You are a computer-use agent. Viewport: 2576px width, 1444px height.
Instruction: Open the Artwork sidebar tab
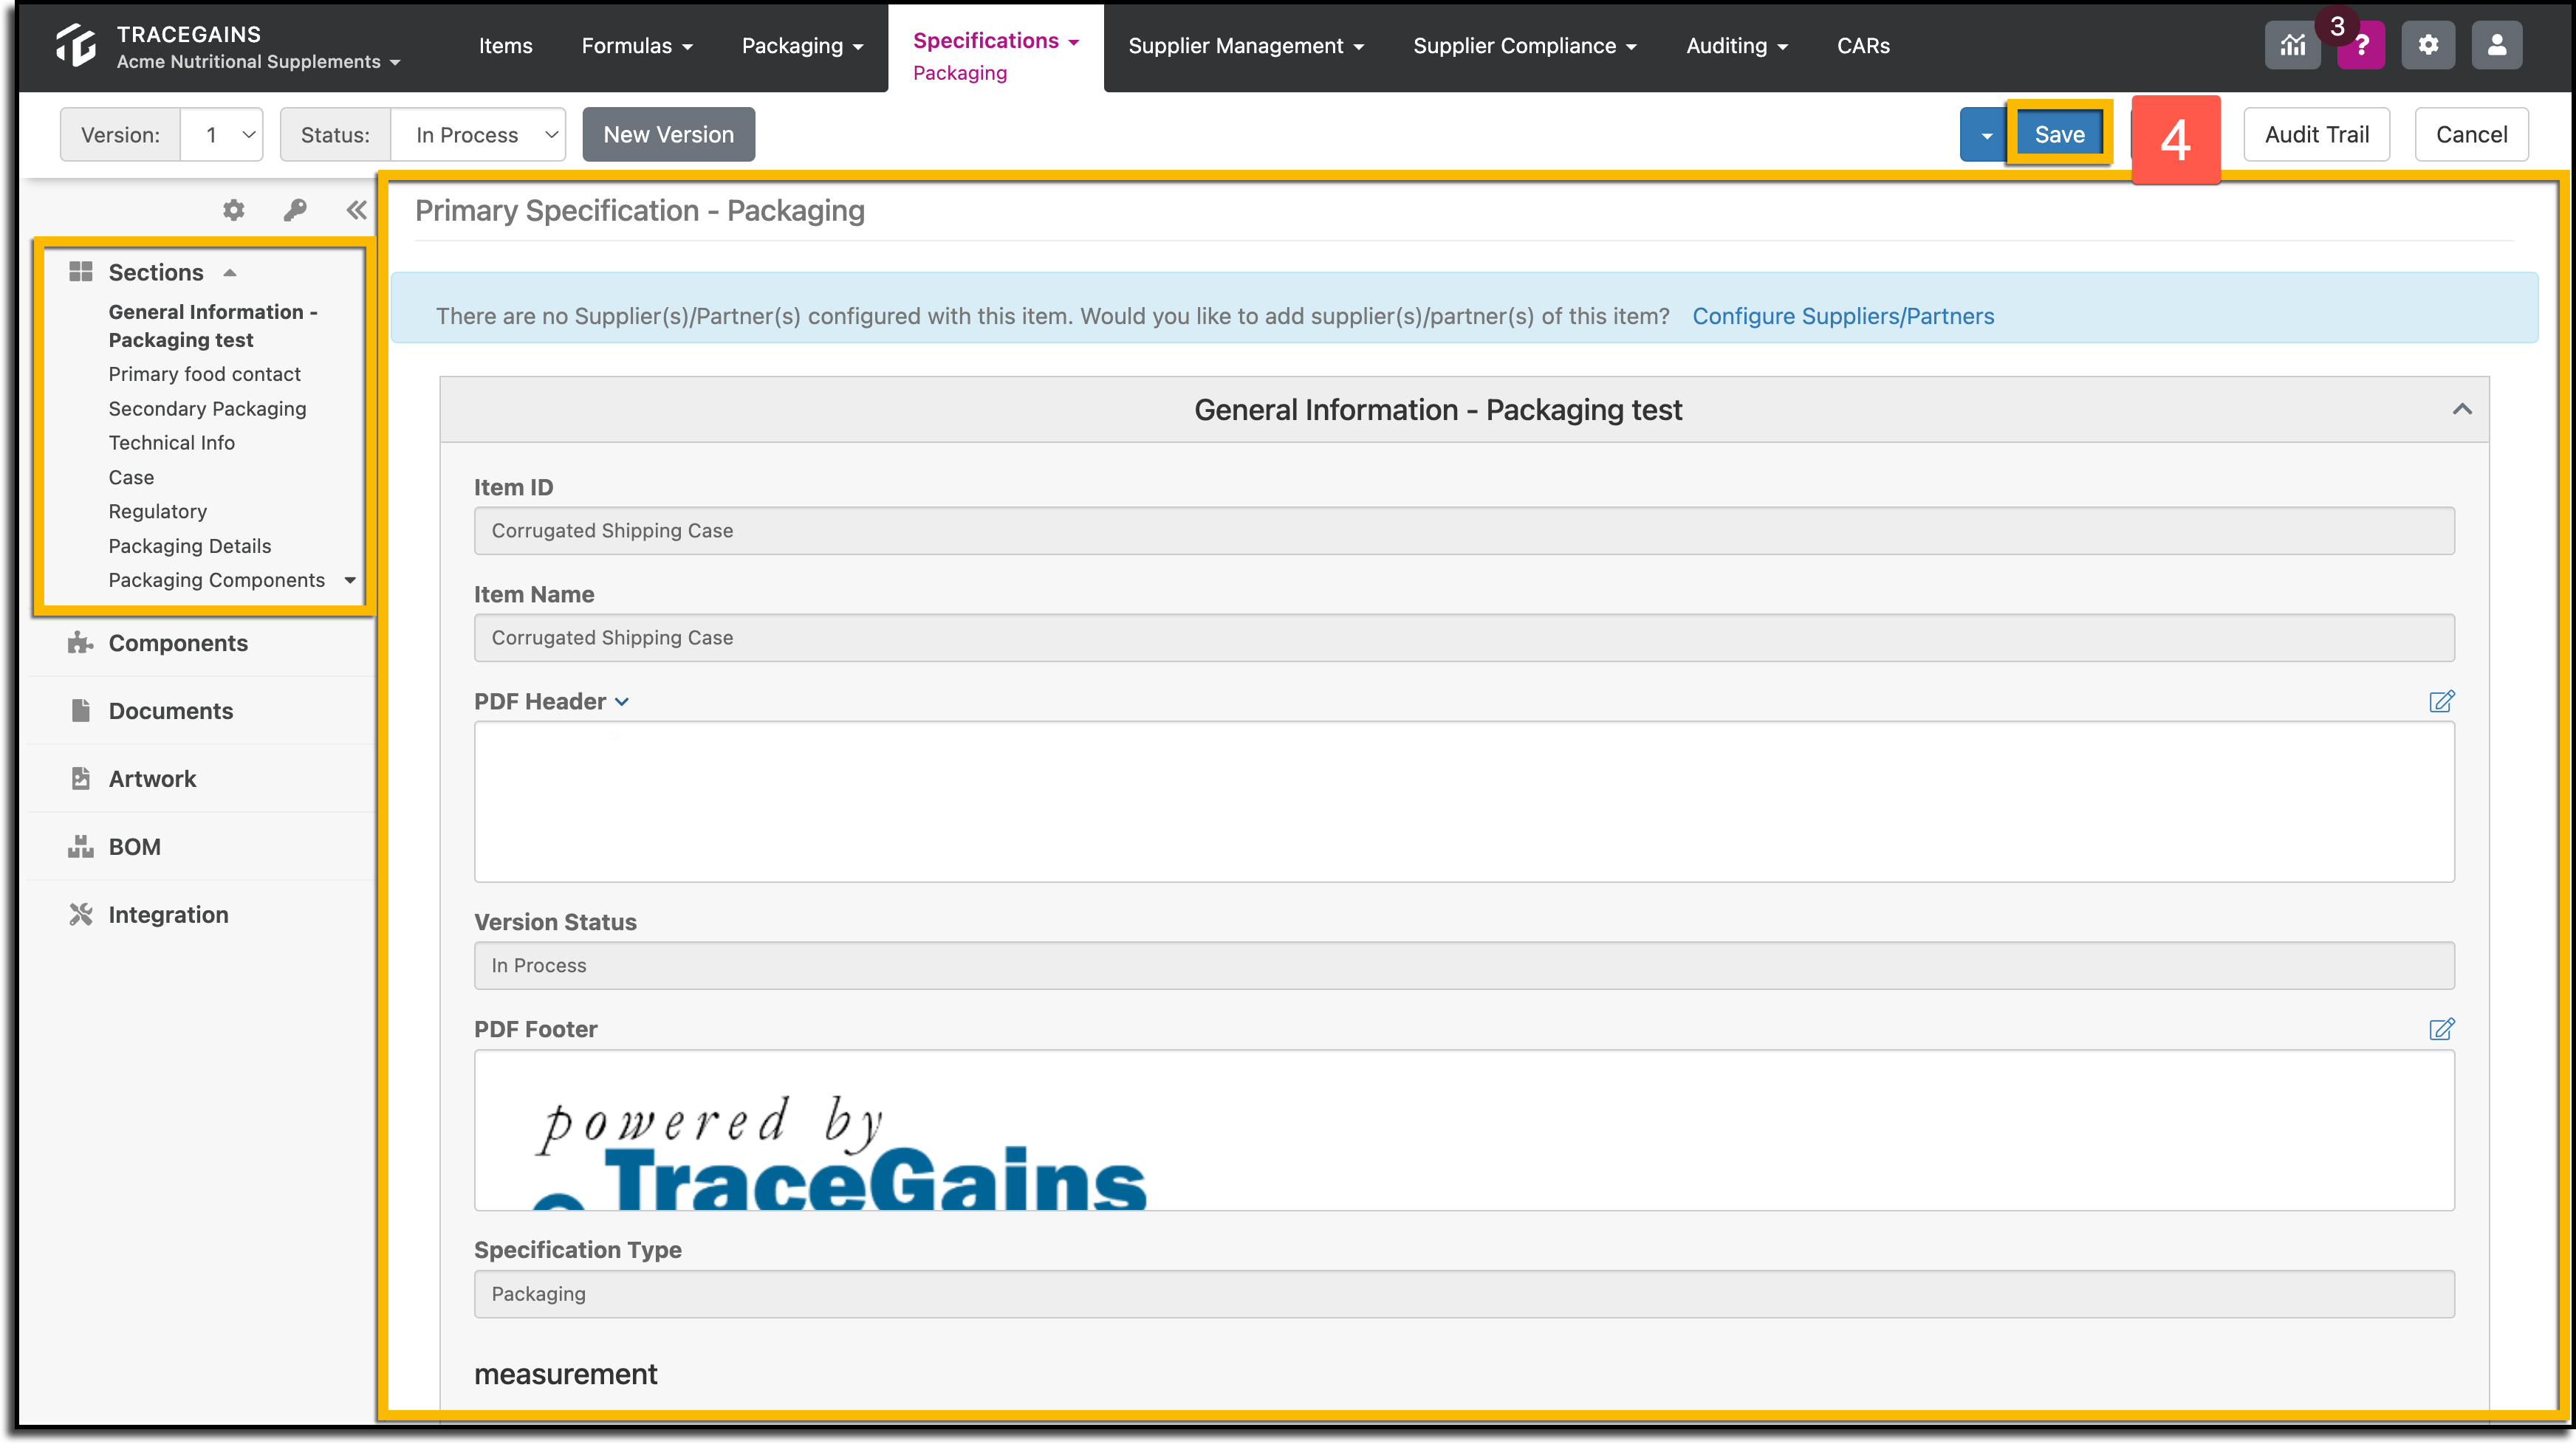(x=152, y=778)
